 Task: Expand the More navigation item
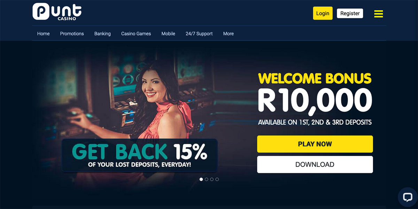(x=229, y=34)
